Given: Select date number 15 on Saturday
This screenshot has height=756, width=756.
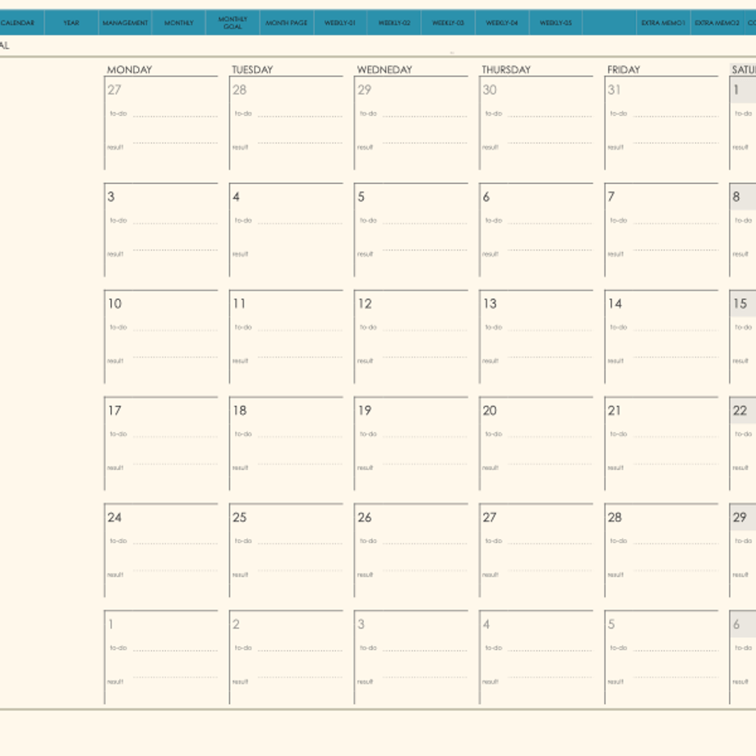Looking at the screenshot, I should 740,304.
